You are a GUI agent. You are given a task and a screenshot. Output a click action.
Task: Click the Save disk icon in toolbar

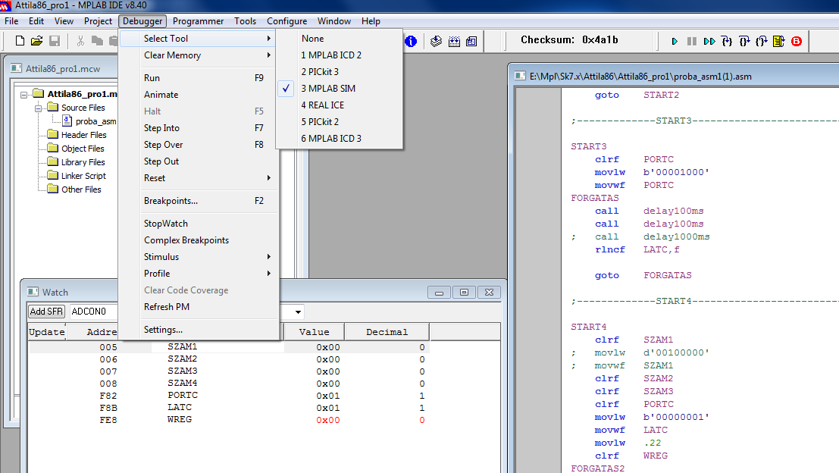pos(54,41)
